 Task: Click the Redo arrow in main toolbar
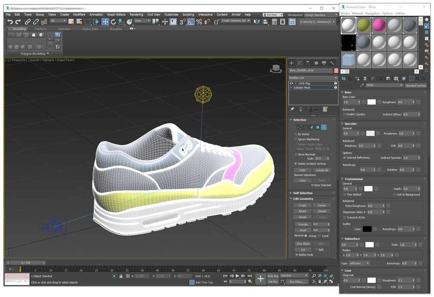pos(18,22)
